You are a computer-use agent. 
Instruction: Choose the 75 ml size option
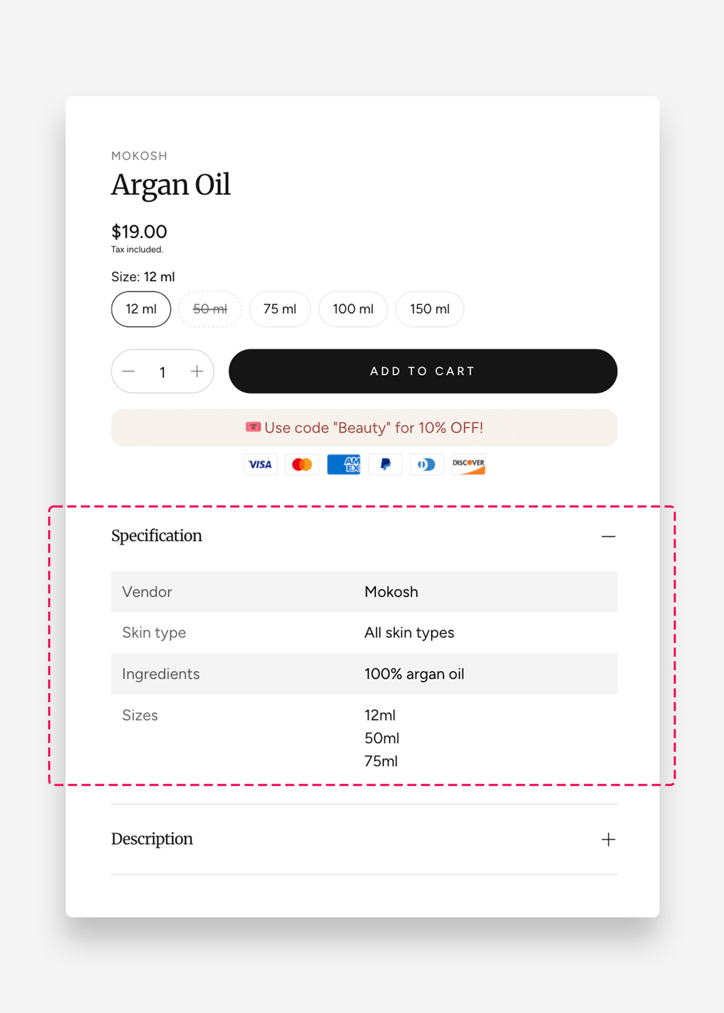click(x=280, y=309)
